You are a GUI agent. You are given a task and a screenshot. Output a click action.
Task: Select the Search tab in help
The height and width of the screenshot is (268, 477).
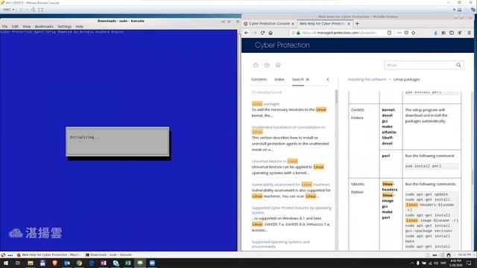[298, 80]
